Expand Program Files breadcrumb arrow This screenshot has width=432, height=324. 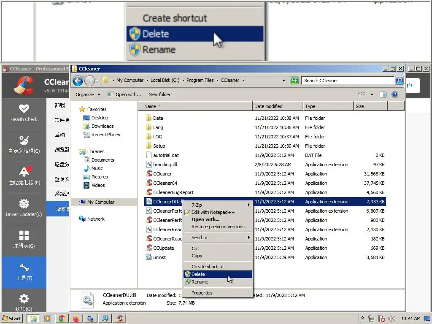click(x=217, y=81)
